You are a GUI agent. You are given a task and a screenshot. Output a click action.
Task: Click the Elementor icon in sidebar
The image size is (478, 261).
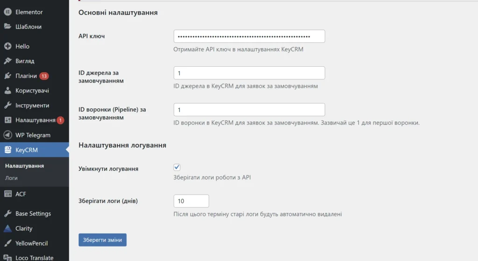point(7,12)
